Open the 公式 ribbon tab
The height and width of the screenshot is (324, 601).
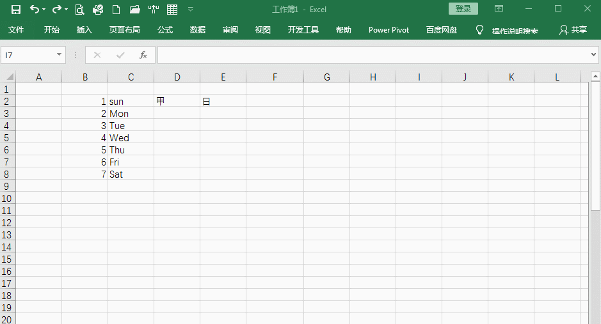click(165, 30)
